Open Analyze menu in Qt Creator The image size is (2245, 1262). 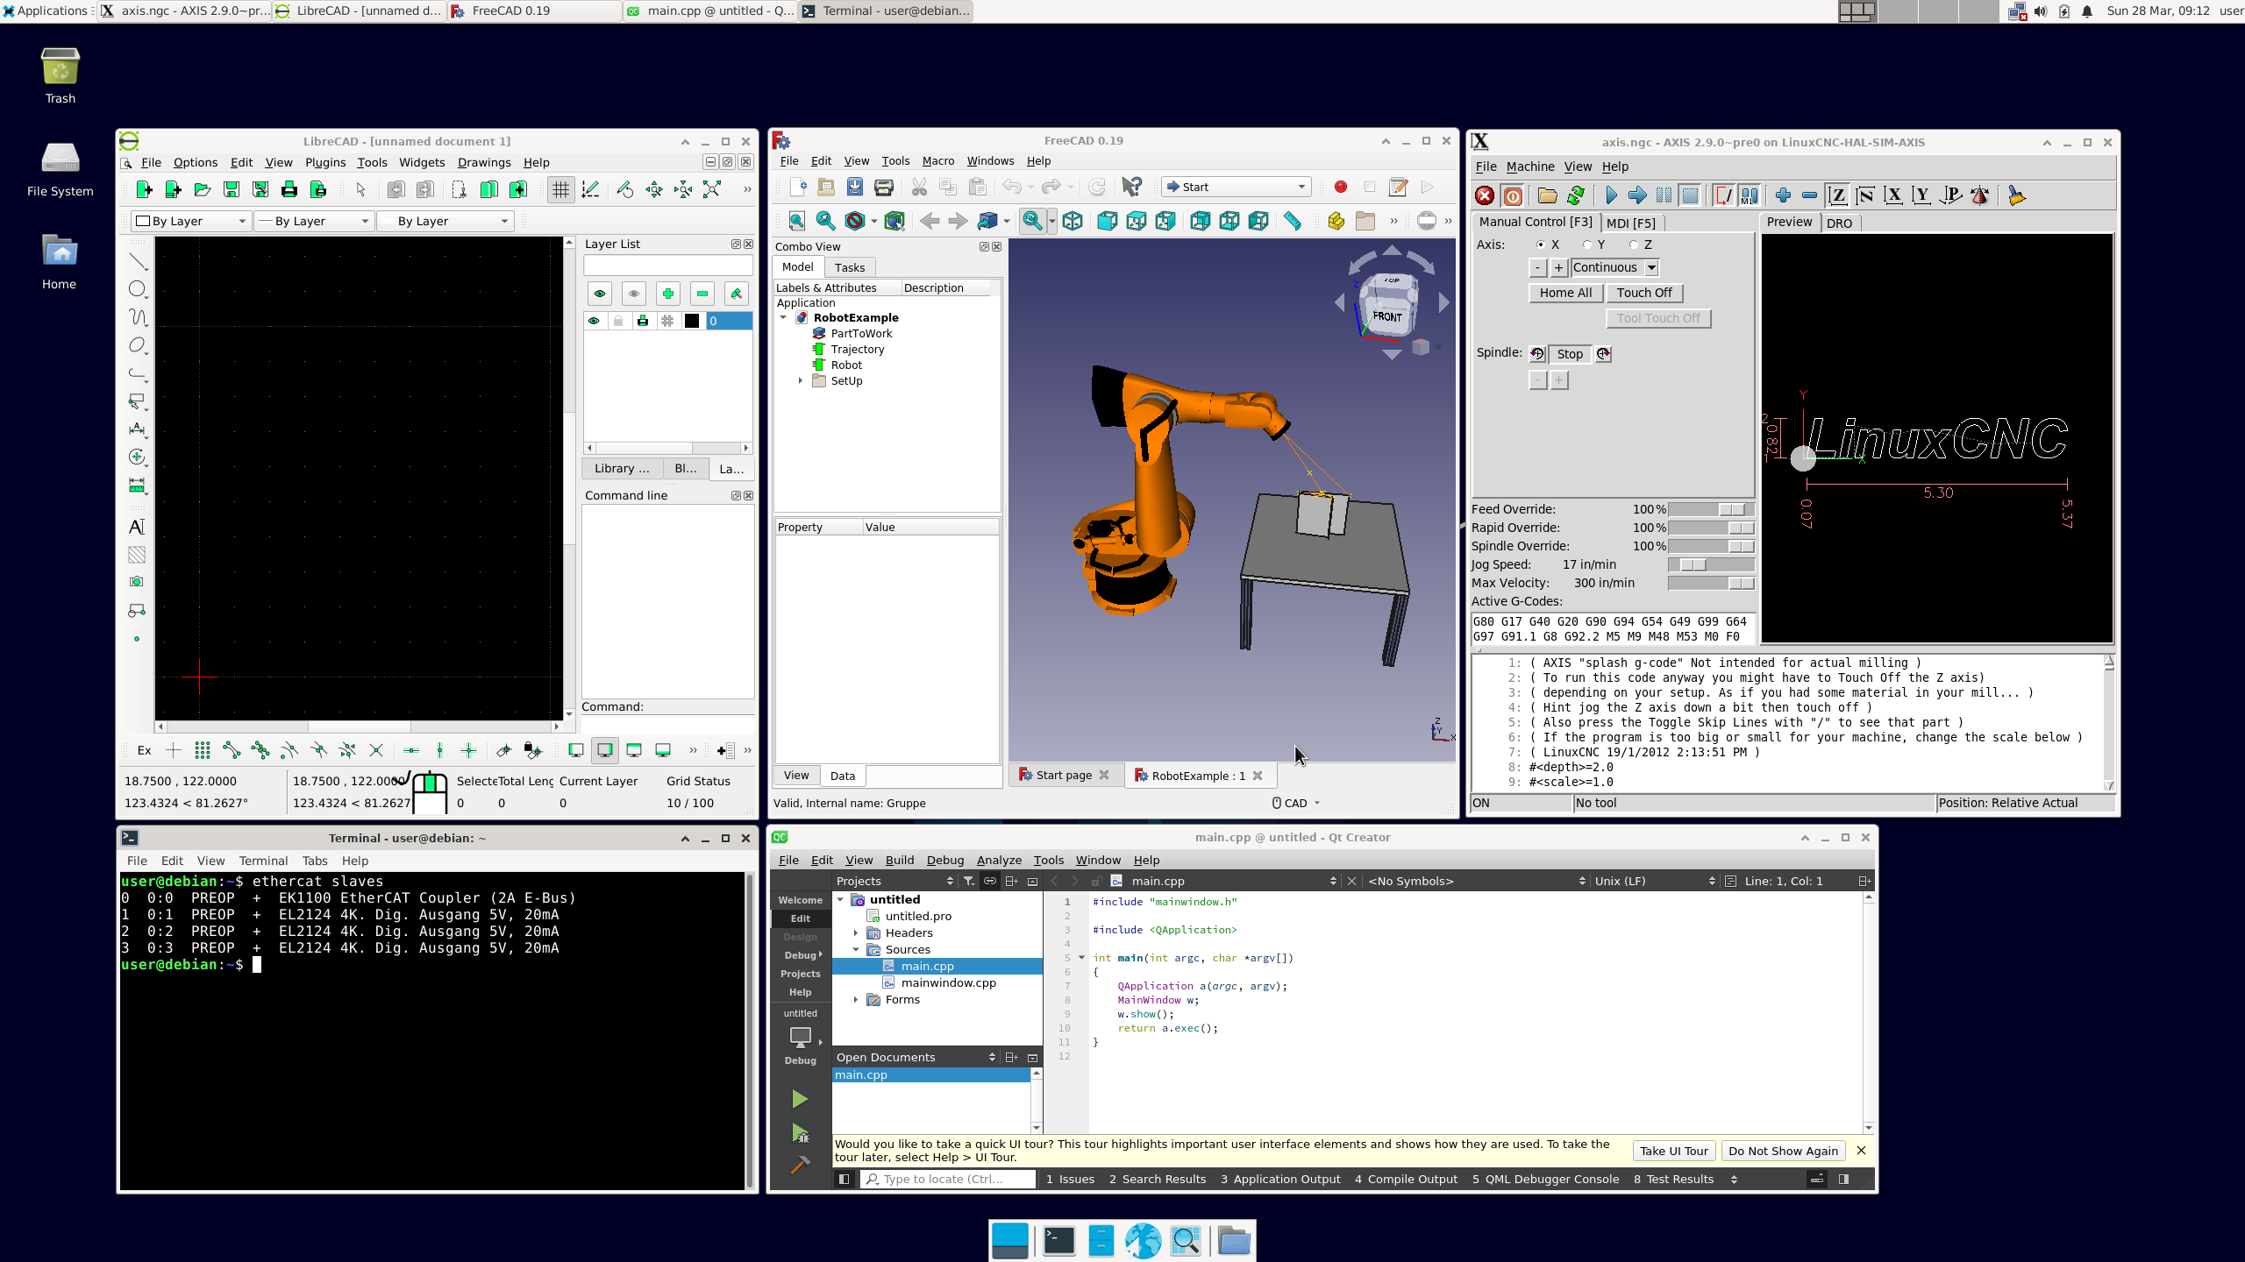[x=998, y=860]
